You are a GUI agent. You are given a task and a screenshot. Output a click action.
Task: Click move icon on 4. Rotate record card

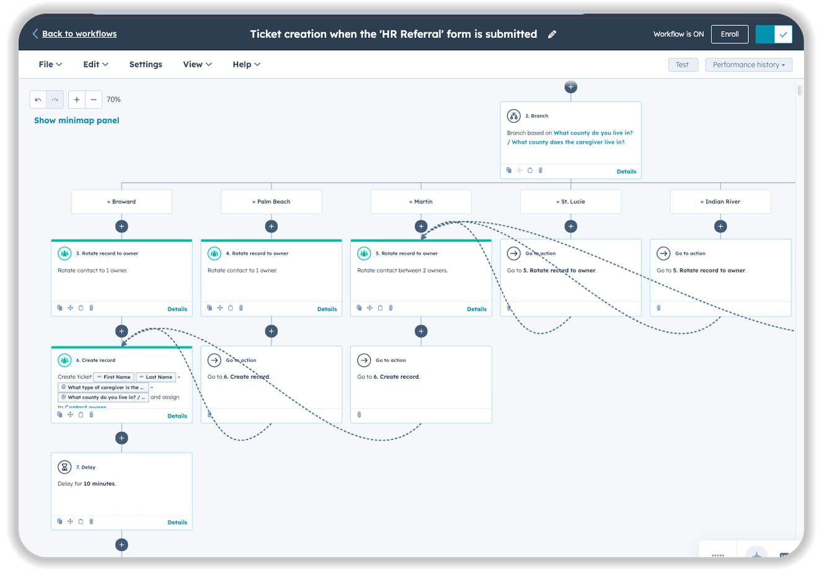pyautogui.click(x=220, y=307)
